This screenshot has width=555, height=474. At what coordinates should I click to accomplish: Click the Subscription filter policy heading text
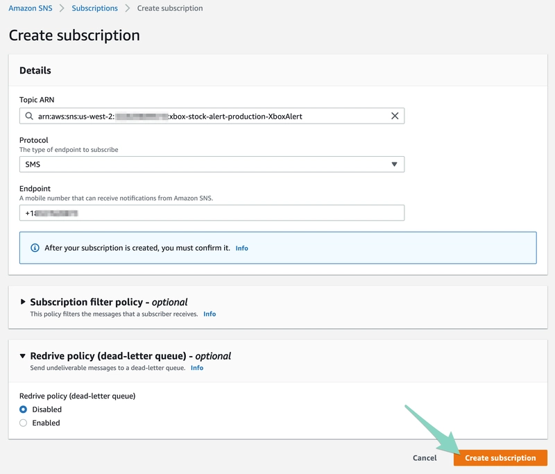(x=109, y=302)
